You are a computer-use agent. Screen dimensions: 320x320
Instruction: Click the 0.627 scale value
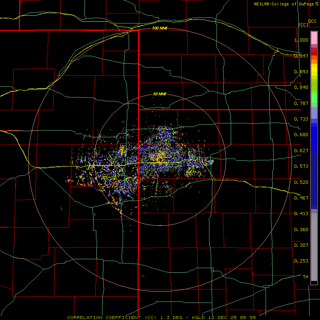(301, 151)
